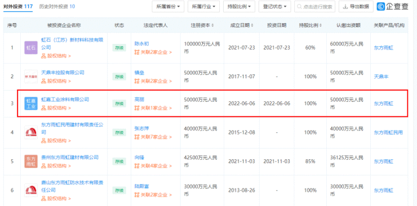Open the 对外投资 117 tab
417x206 pixels.
(17, 7)
